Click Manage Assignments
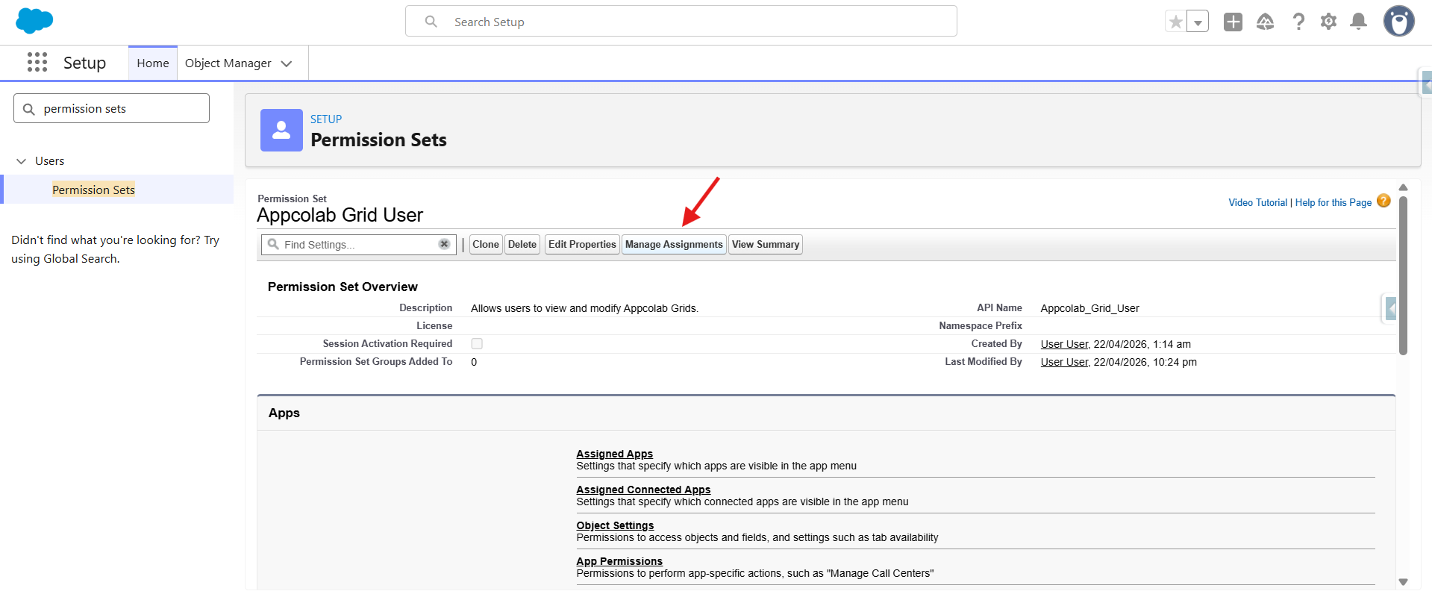This screenshot has width=1432, height=600. [674, 244]
